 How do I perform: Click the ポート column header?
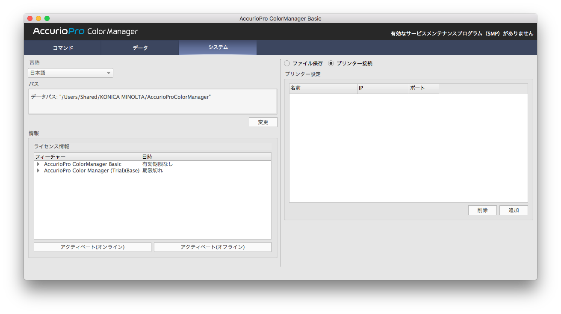click(x=424, y=88)
